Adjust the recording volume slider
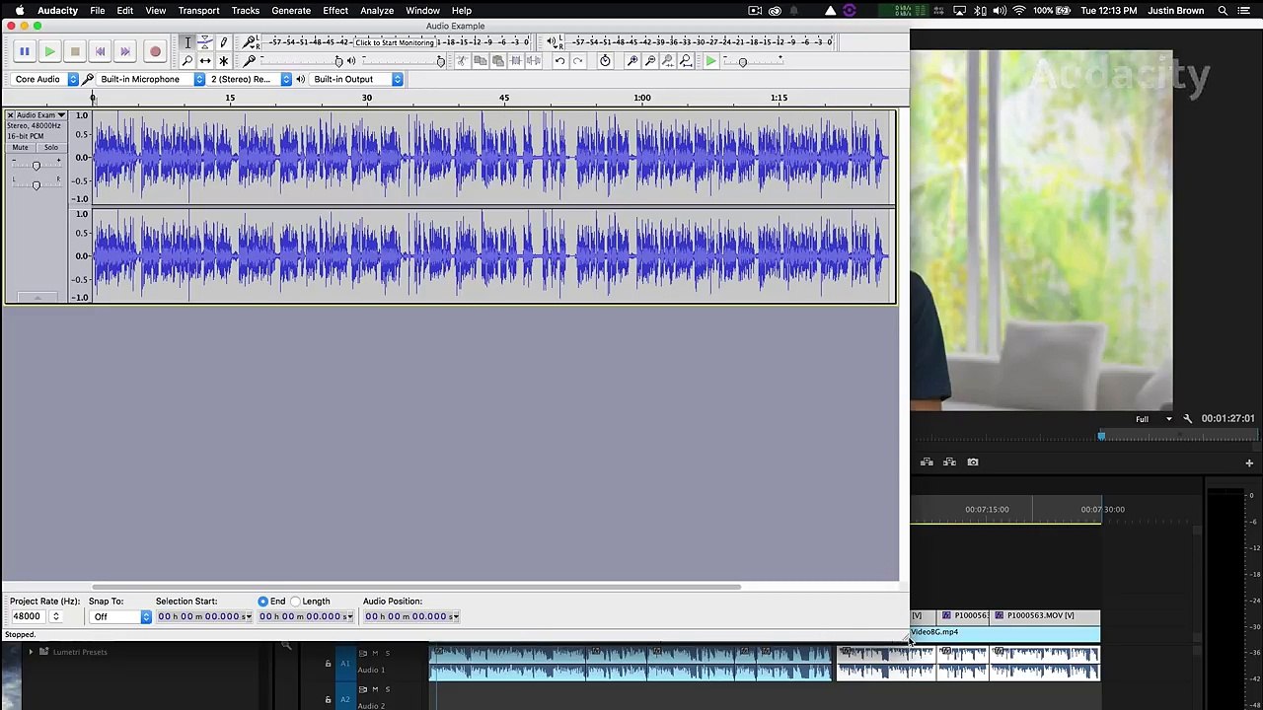 (338, 61)
